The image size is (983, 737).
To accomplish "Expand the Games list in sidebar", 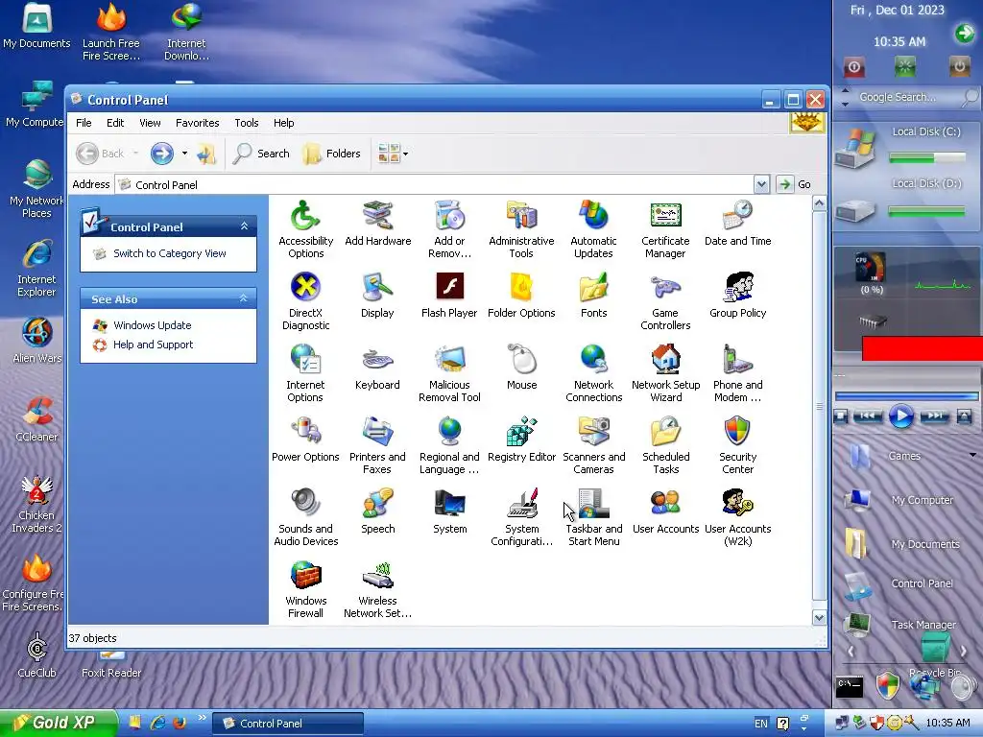I will point(972,455).
